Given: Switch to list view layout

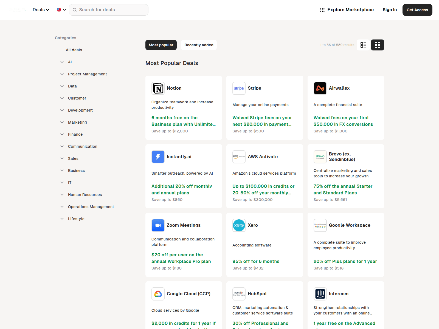Looking at the screenshot, I should [x=363, y=45].
